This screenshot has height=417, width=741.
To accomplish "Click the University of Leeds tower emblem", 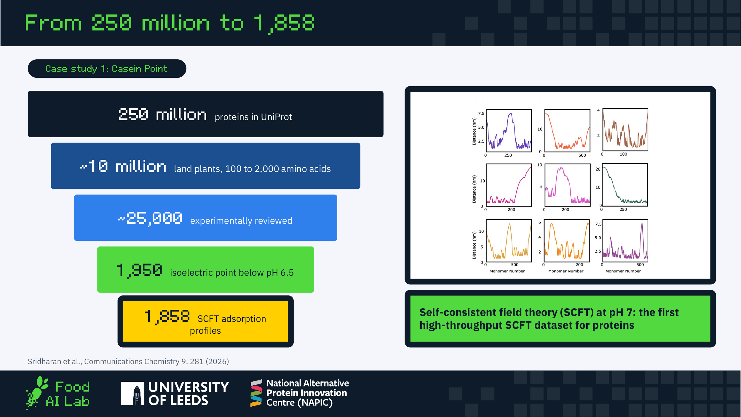I will pyautogui.click(x=132, y=393).
